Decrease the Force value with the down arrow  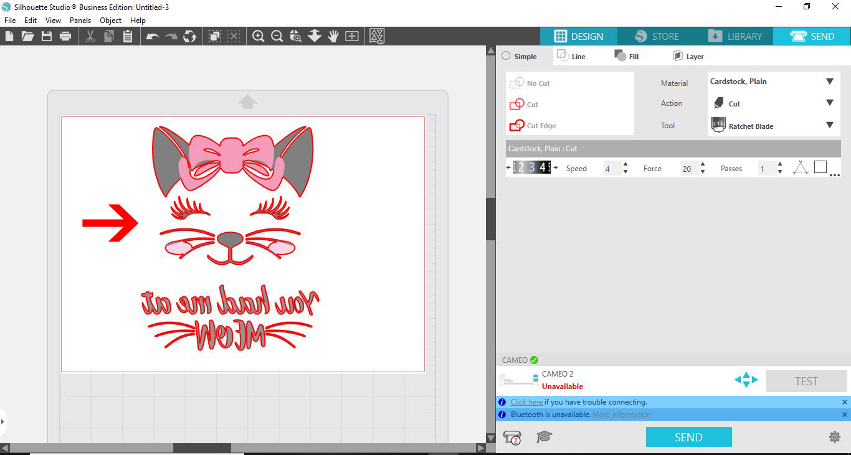pos(703,172)
